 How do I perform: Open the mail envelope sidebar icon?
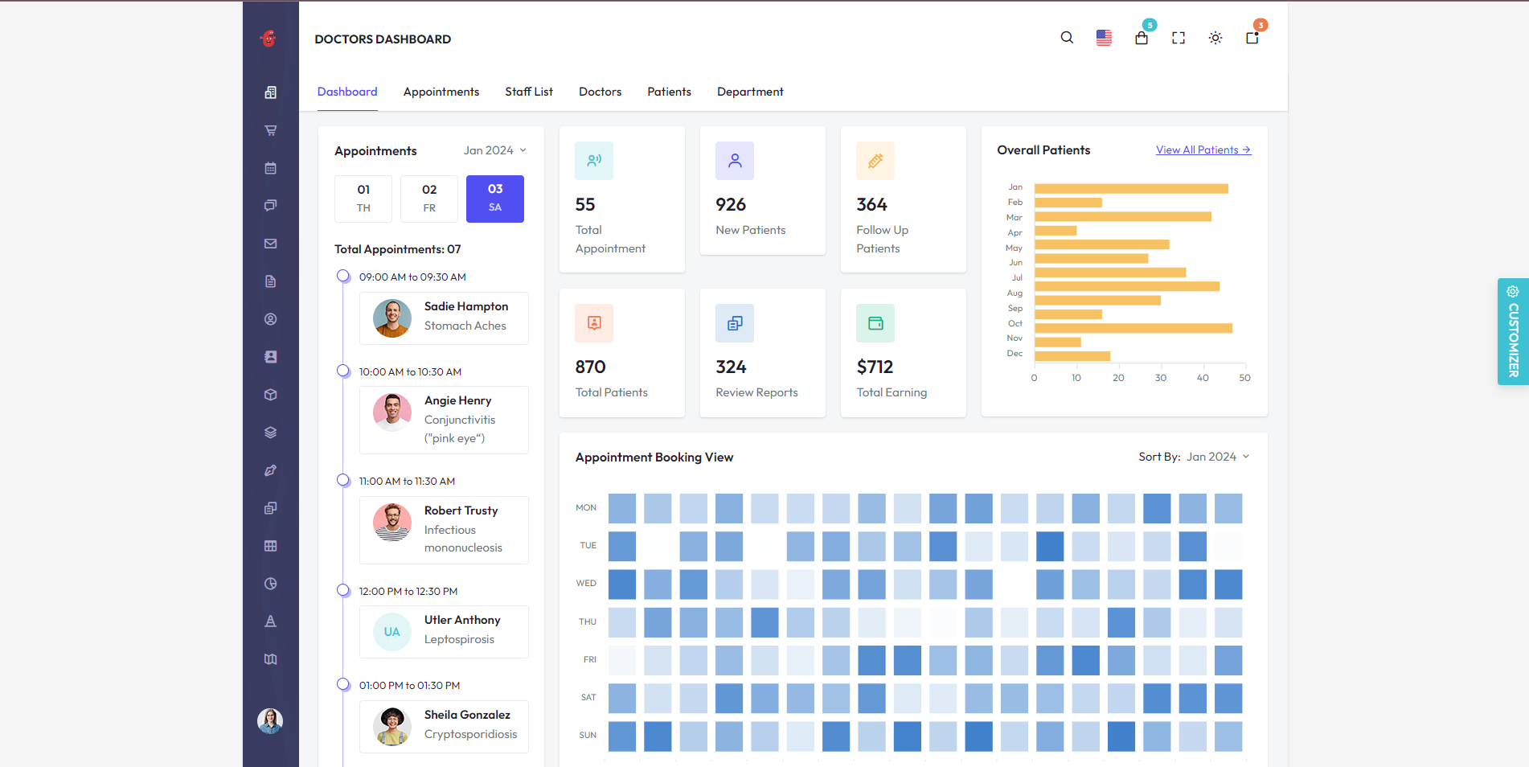point(270,244)
